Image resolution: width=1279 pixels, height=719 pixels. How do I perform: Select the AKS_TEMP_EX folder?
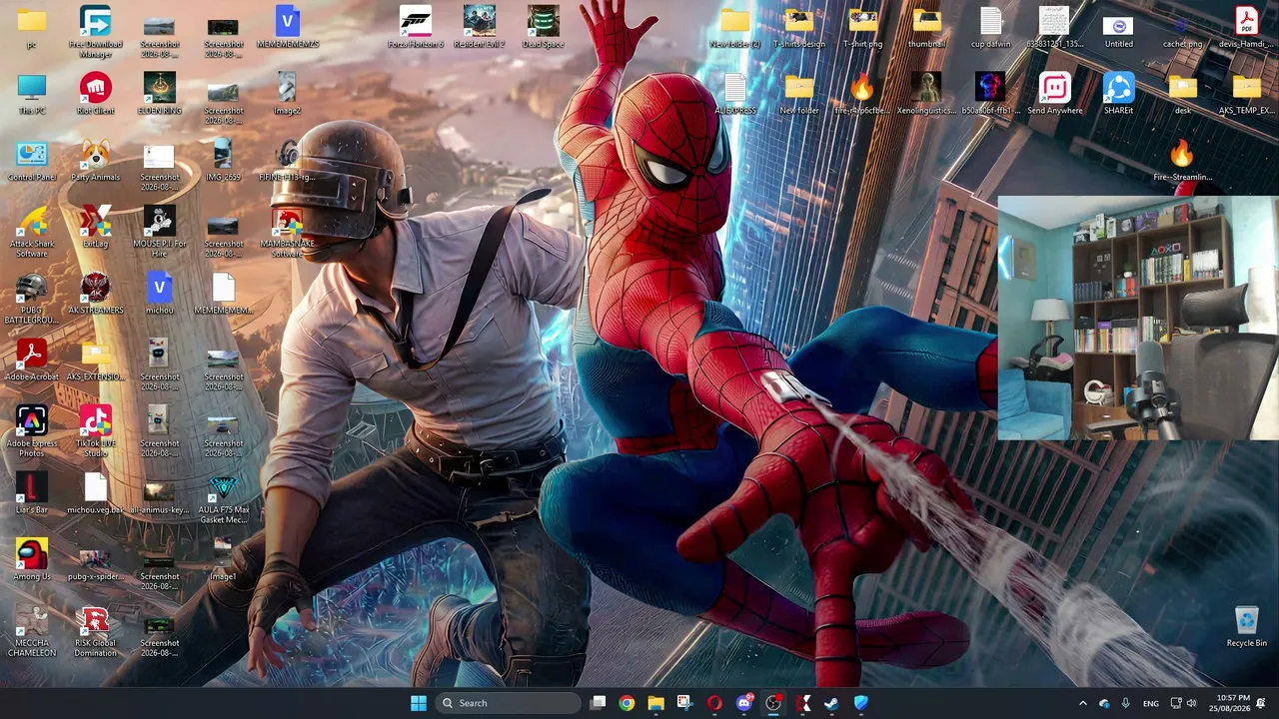click(1246, 95)
